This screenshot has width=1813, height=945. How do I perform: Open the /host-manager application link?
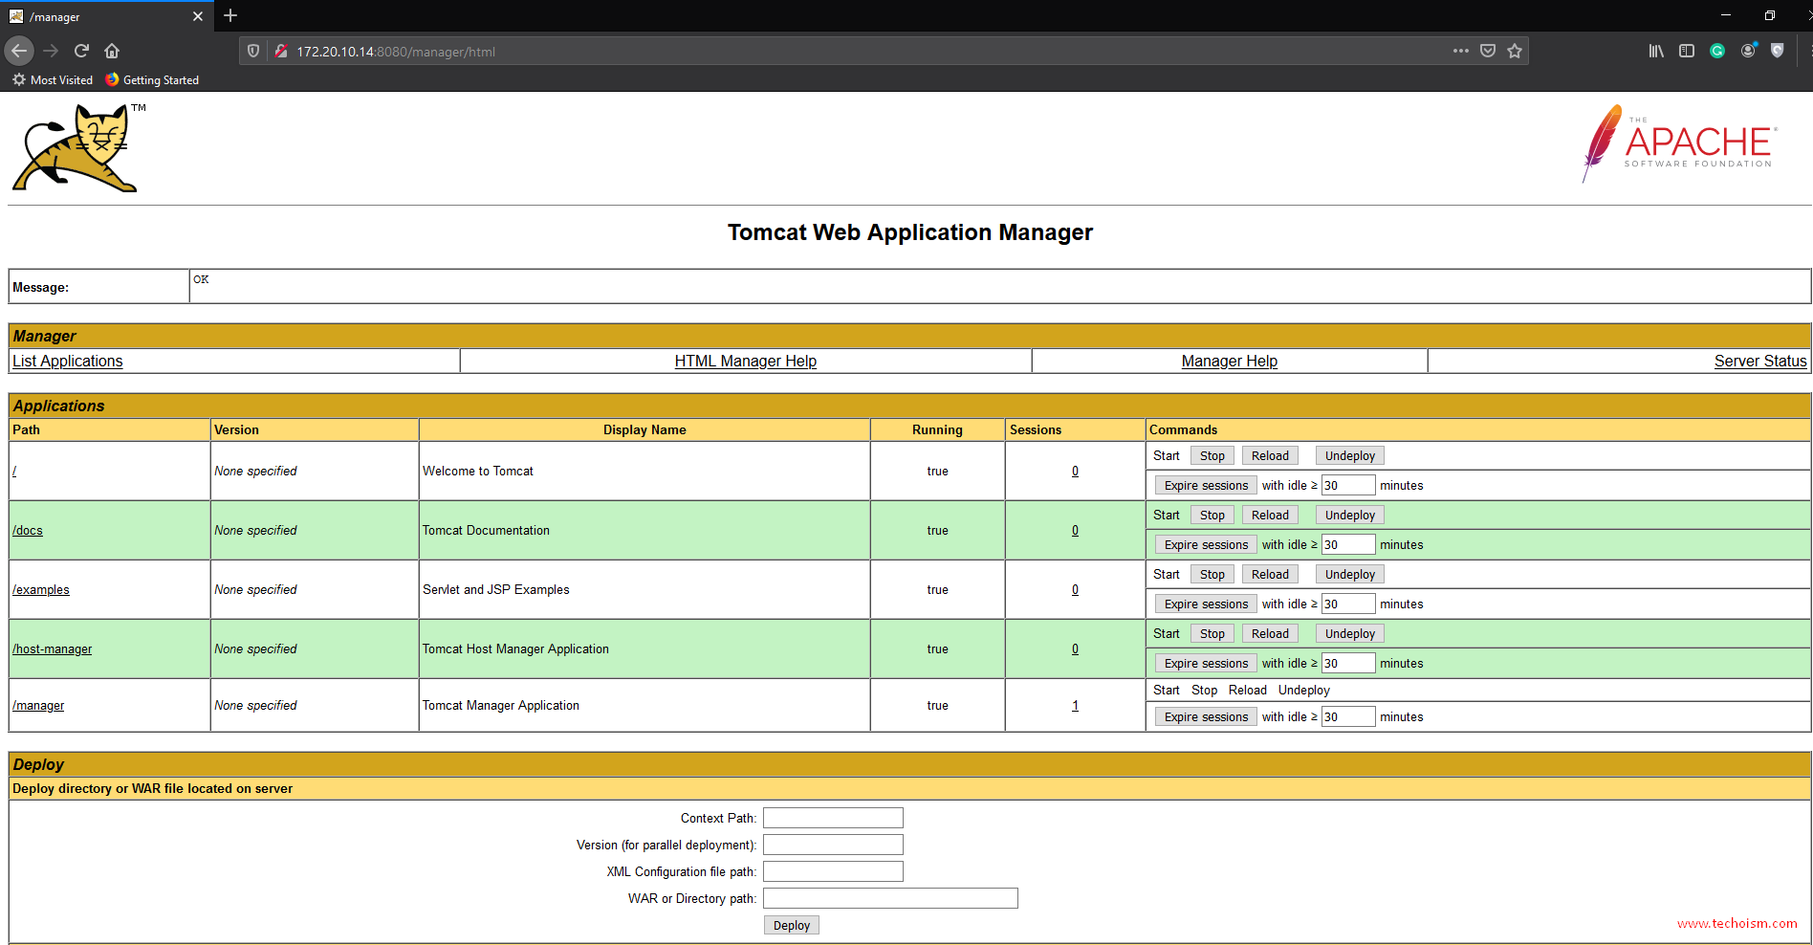pyautogui.click(x=53, y=648)
